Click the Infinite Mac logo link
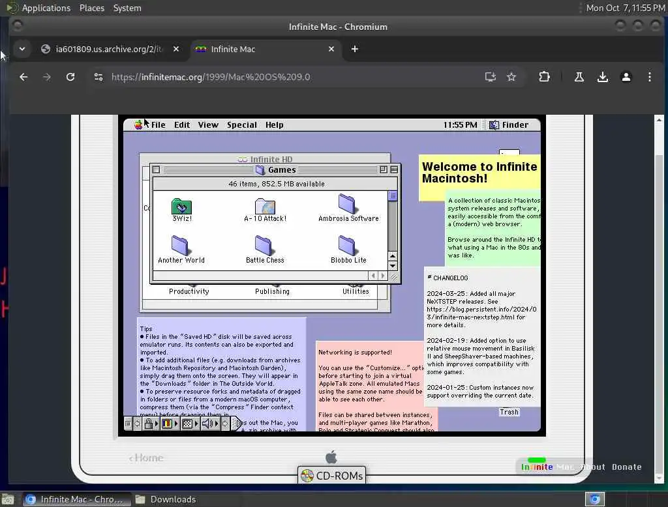This screenshot has height=507, width=668. click(547, 467)
